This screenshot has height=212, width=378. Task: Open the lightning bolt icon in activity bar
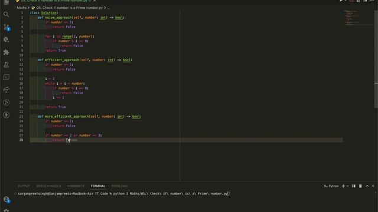pyautogui.click(x=6, y=115)
